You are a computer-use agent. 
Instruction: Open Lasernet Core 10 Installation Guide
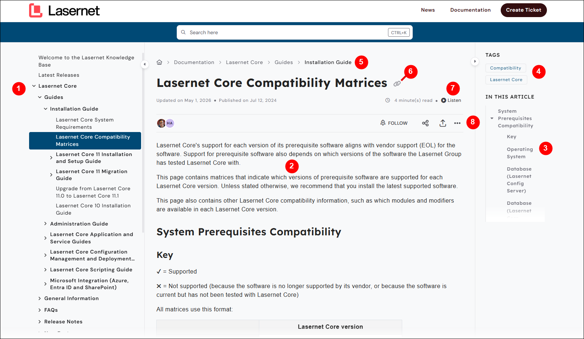tap(93, 209)
